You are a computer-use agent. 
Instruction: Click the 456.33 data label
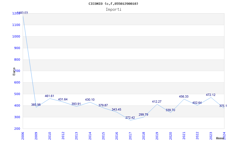pyautogui.click(x=184, y=97)
